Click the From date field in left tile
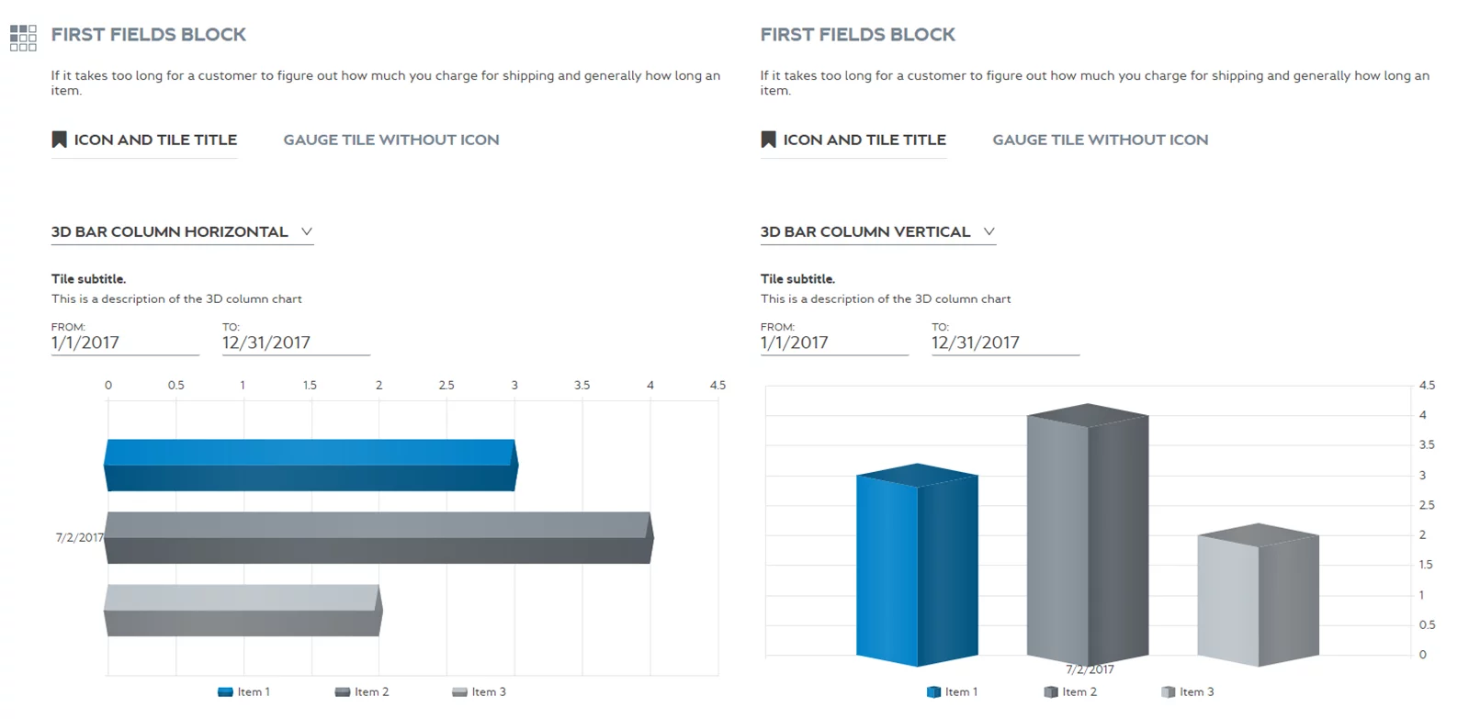The height and width of the screenshot is (719, 1469). (x=124, y=343)
